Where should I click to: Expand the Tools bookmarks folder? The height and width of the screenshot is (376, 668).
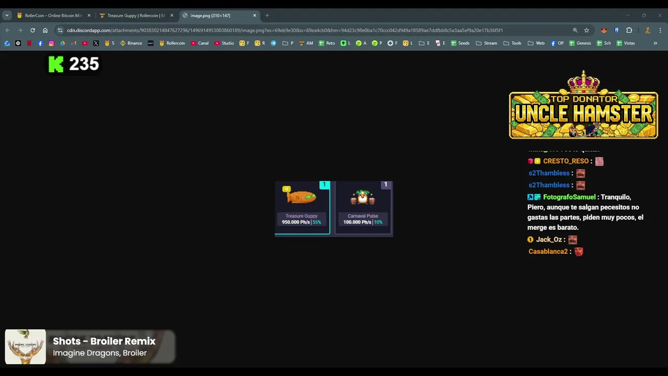pos(512,43)
